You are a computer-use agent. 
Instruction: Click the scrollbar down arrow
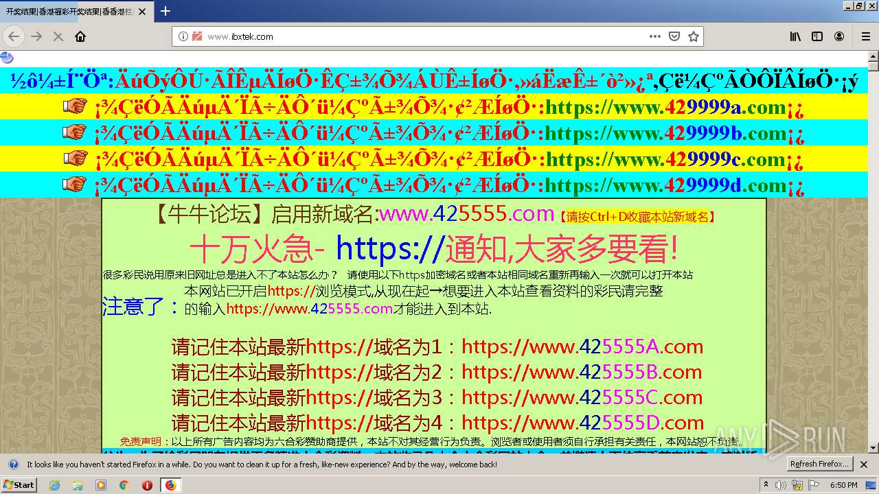pyautogui.click(x=873, y=449)
